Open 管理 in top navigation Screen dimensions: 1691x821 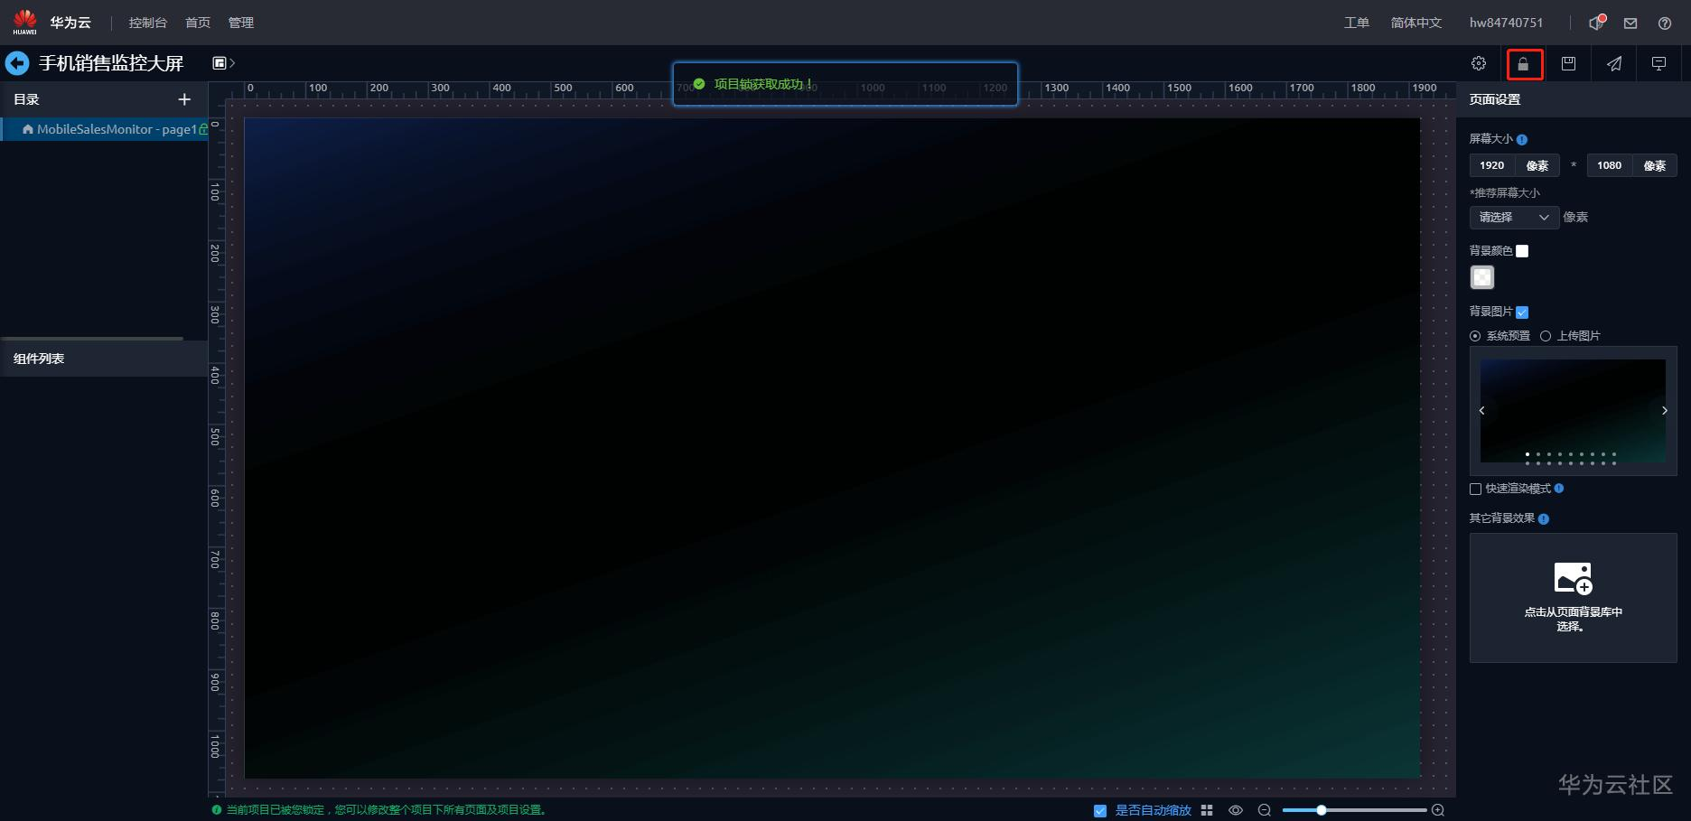point(241,23)
